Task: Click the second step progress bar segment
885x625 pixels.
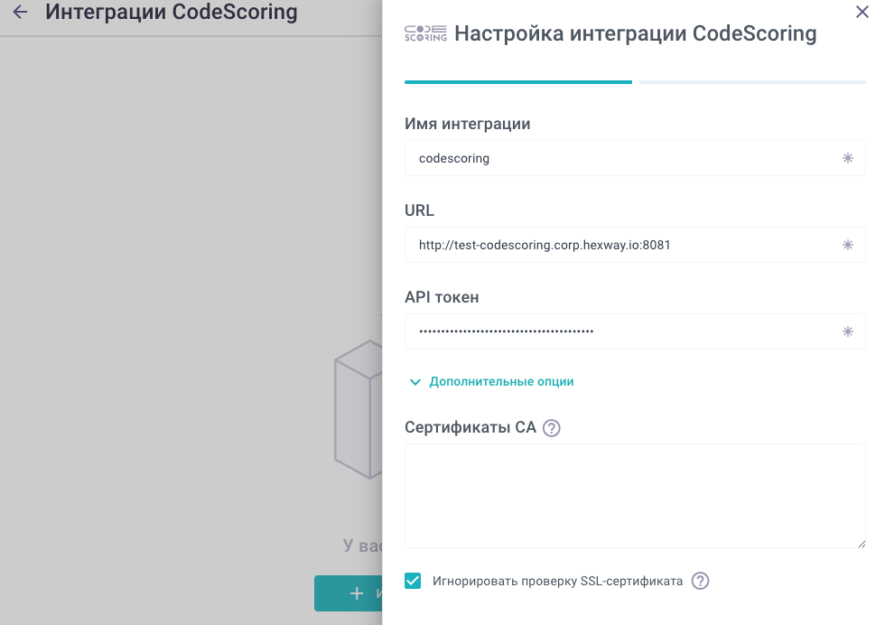Action: pyautogui.click(x=752, y=82)
